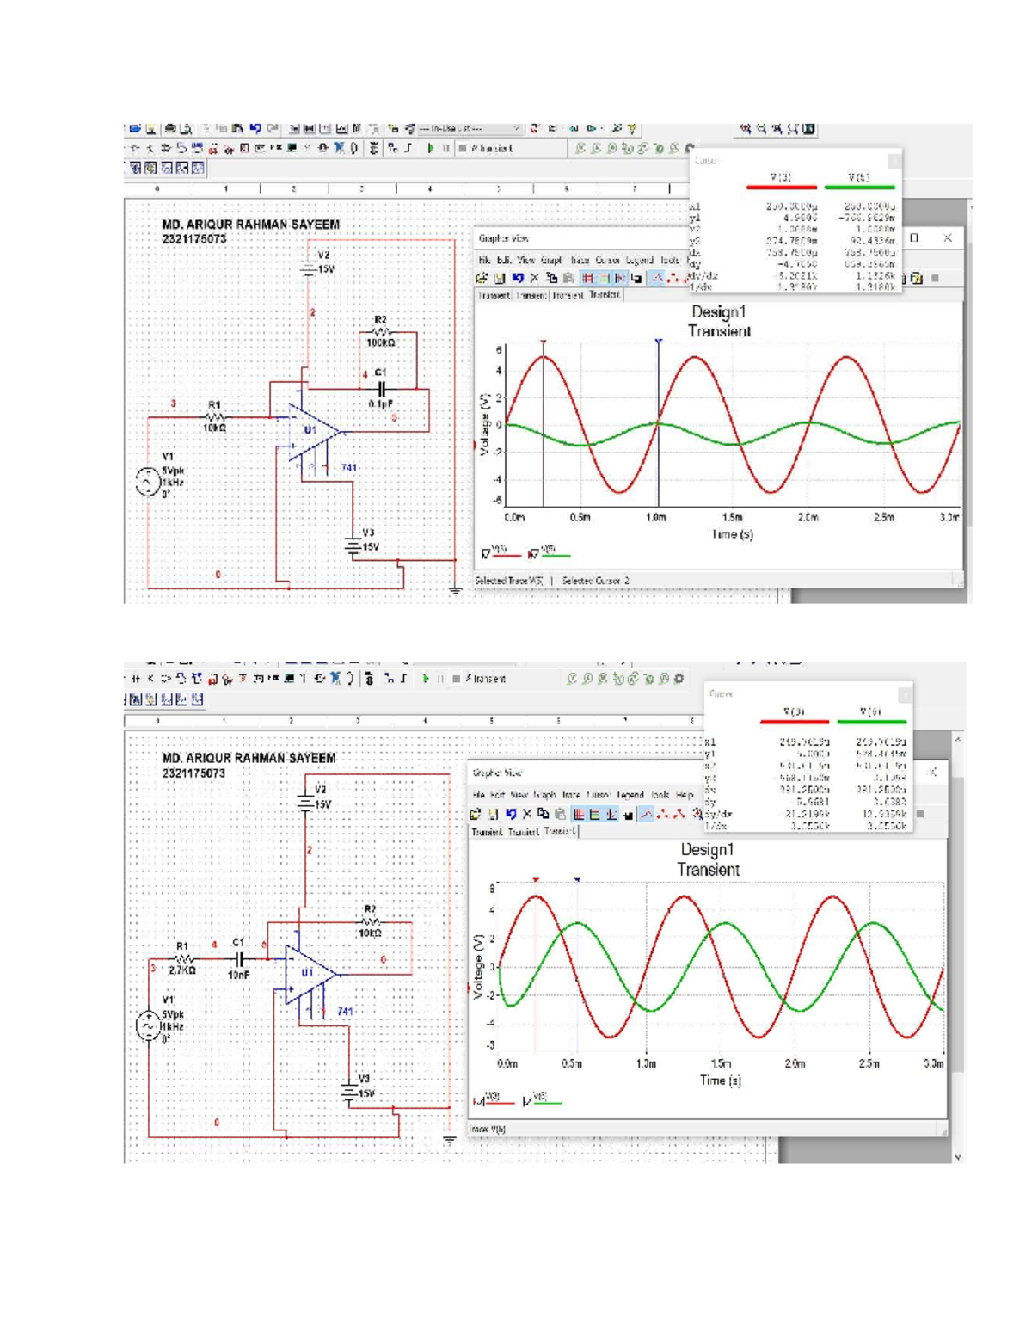Open Trace menu in bottom Grapher View
The image size is (1032, 1336).
click(x=571, y=795)
